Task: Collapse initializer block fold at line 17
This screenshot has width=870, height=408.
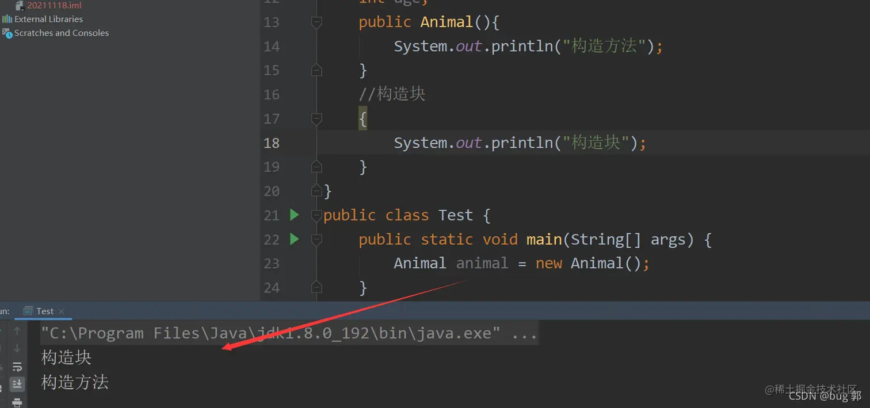Action: 316,118
